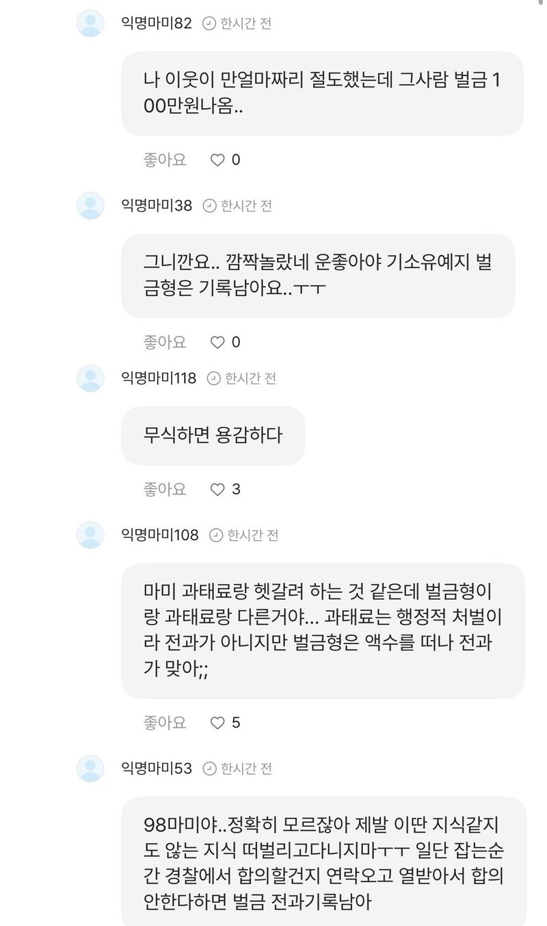The width and height of the screenshot is (547, 926).
Task: Open the username 익명마미53
Action: coord(157,769)
